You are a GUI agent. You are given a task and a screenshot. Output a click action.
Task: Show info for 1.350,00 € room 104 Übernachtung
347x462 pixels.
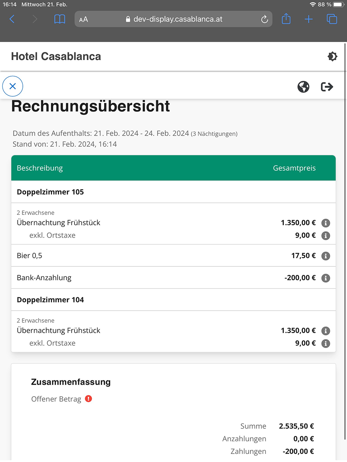[326, 331]
